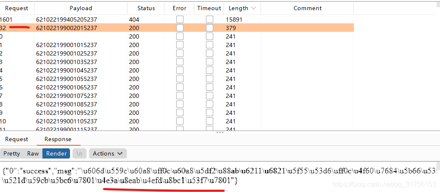Image resolution: width=440 pixels, height=192 pixels.
Task: Select payload 62102219940520523​7 cell
Action: pos(67,19)
